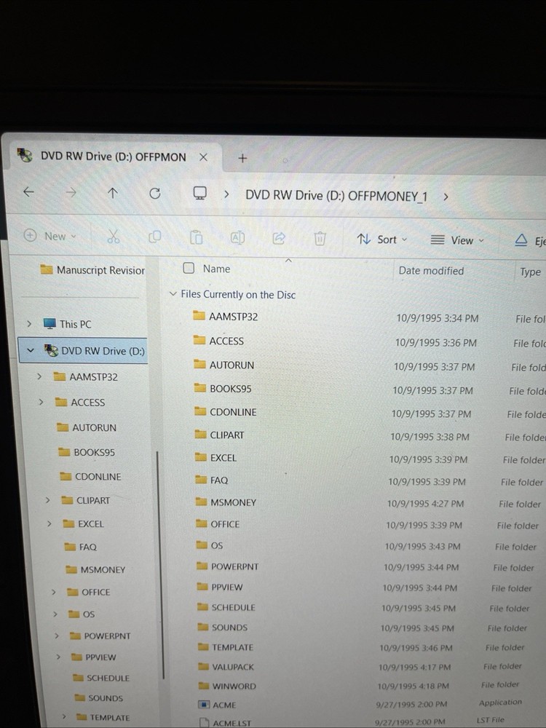
Task: Click the Paste clipboard icon
Action: pyautogui.click(x=196, y=238)
